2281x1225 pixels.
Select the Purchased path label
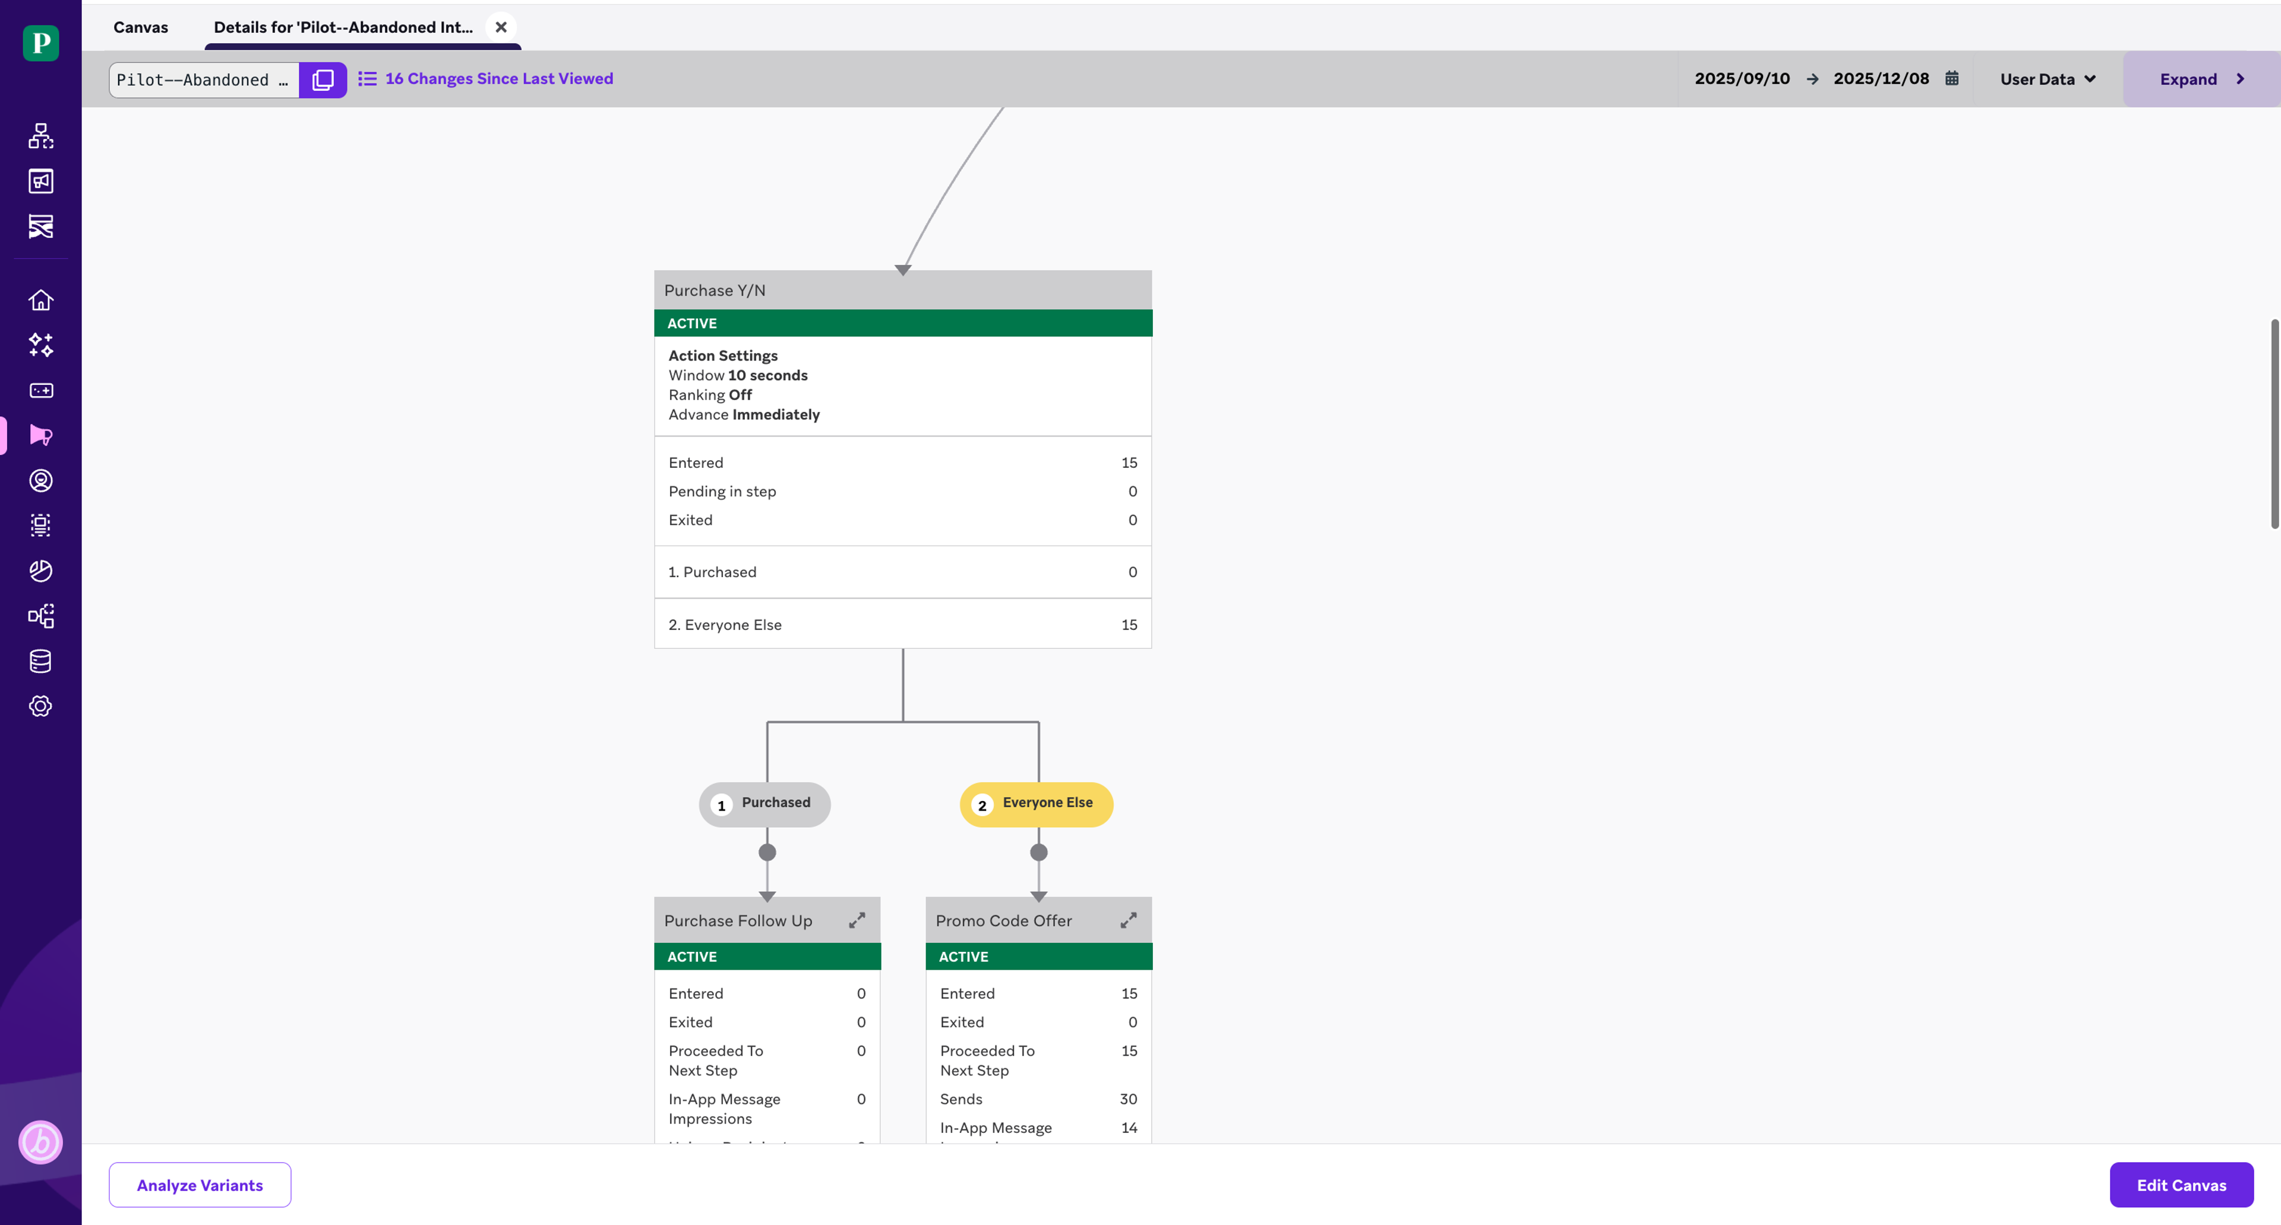(764, 803)
